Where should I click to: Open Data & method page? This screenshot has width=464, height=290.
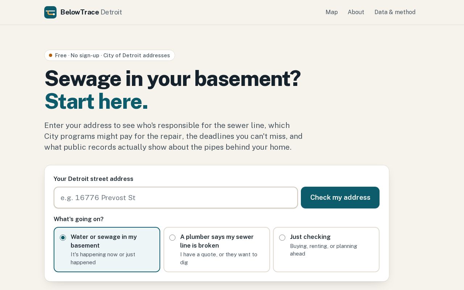395,12
